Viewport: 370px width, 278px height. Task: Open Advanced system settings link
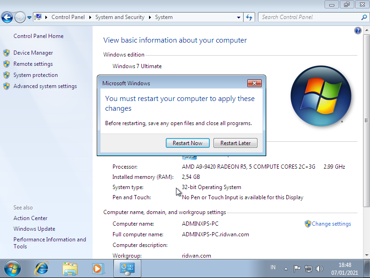[x=45, y=86]
